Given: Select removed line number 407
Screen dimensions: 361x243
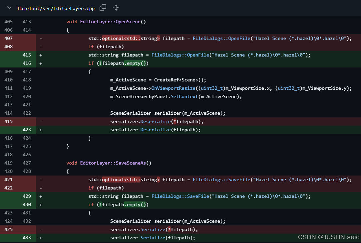Looking at the screenshot, I should click(x=9, y=38).
